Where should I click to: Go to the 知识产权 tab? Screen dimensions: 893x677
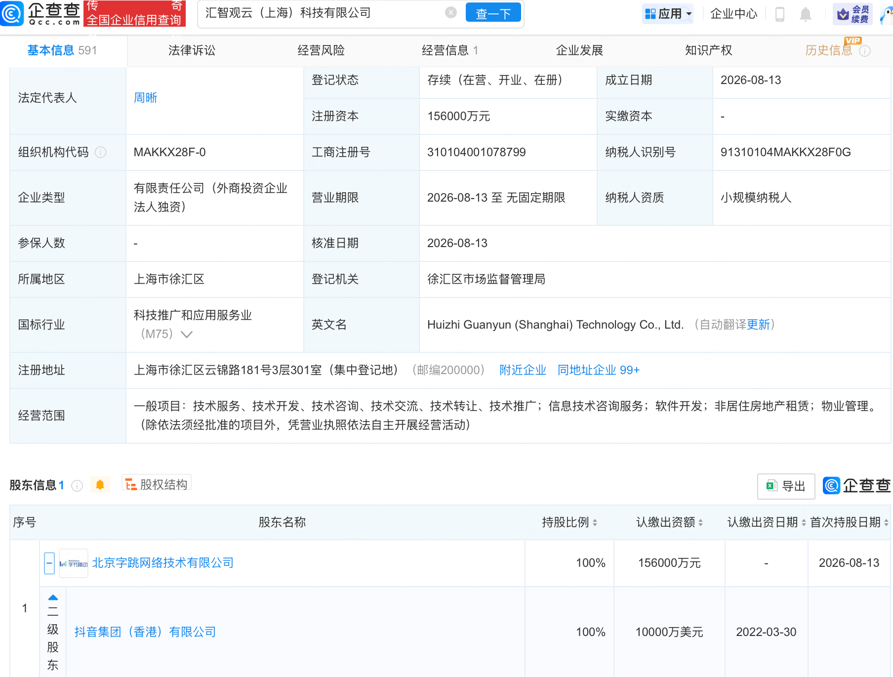(x=708, y=50)
